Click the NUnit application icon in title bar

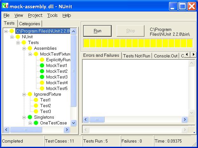tap(5, 6)
